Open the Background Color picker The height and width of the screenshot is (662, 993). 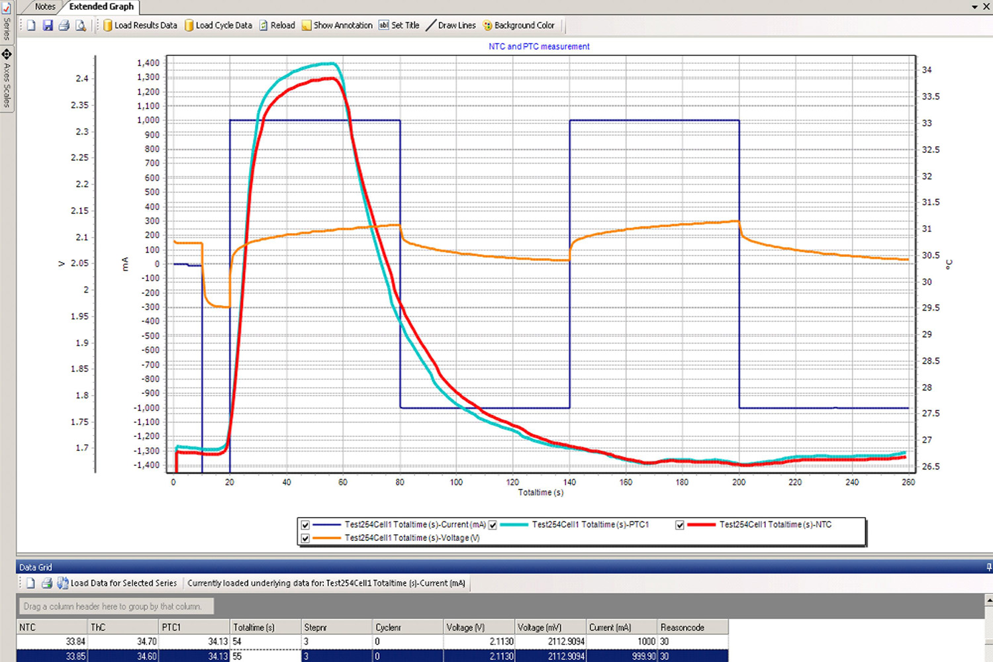tap(519, 25)
